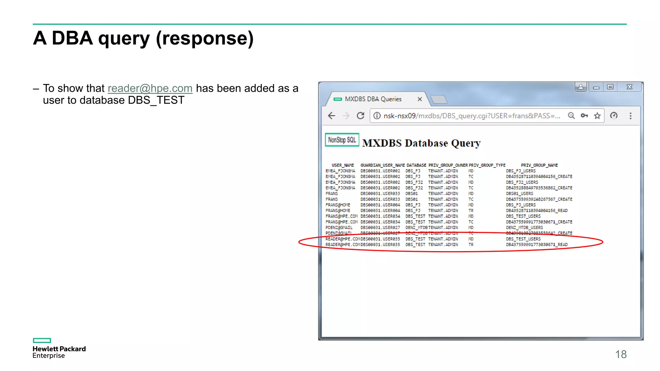Click DB437559991773030671_READ group name

(x=537, y=245)
